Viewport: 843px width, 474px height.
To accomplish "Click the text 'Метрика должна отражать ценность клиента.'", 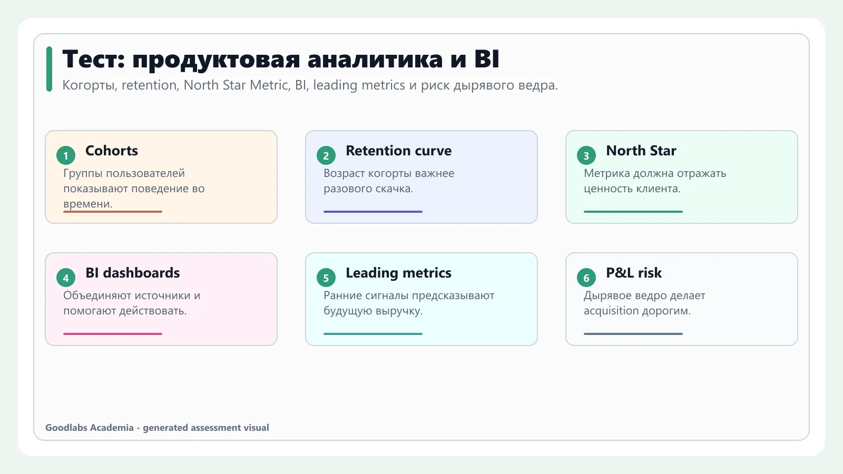I will [655, 181].
